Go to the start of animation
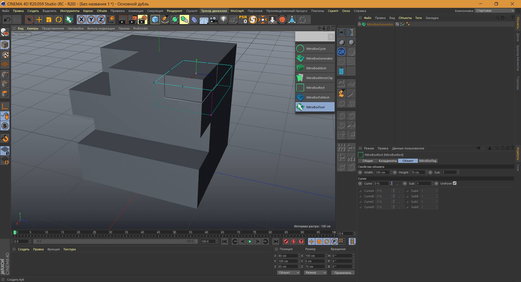Image resolution: width=521 pixels, height=282 pixels. click(224, 241)
